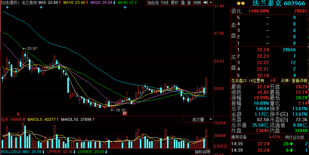This screenshot has width=309, height=155.
Task: Click the 预测 forecast button
Action: (197, 3)
